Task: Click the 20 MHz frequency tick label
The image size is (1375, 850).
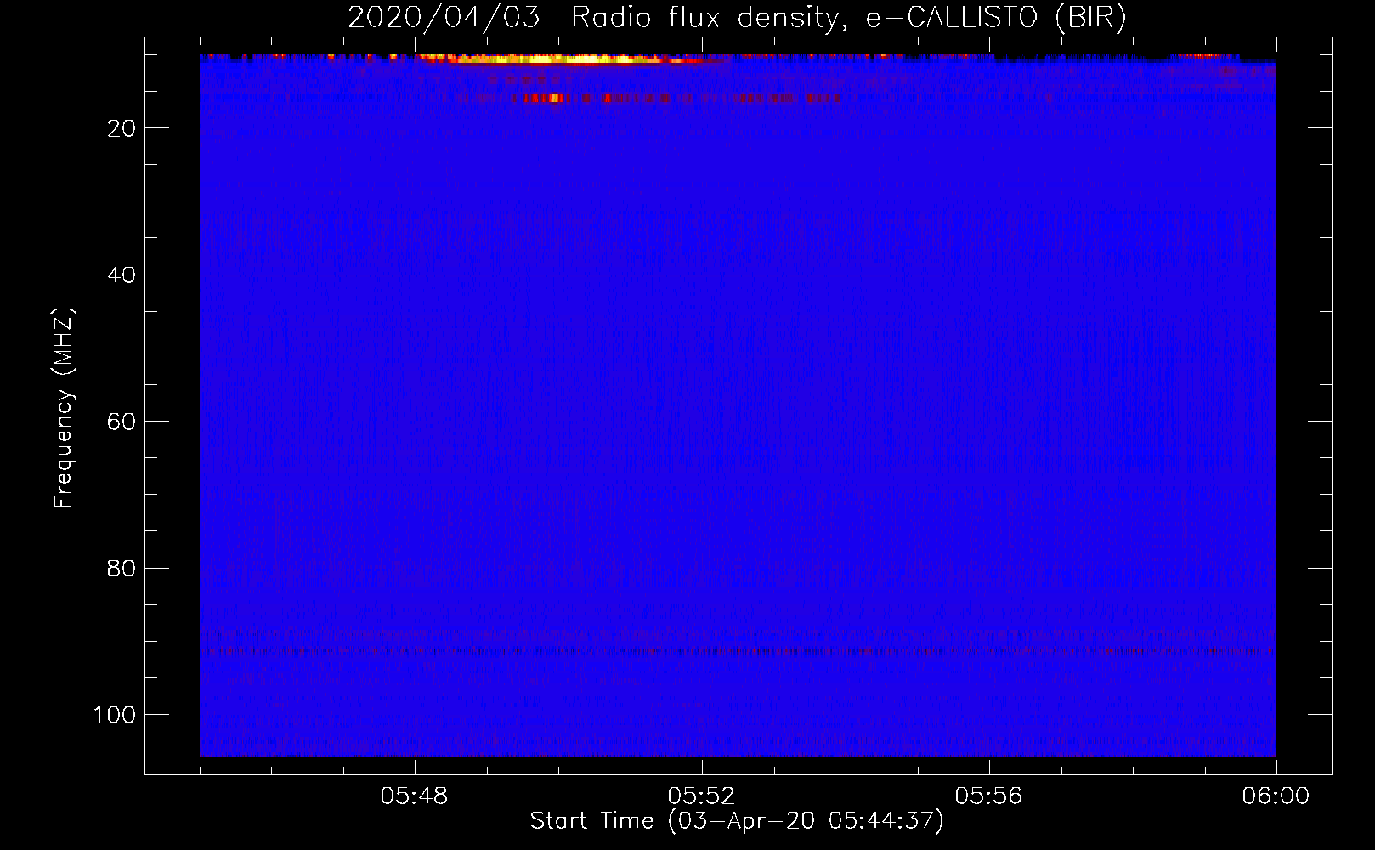Action: [x=122, y=128]
